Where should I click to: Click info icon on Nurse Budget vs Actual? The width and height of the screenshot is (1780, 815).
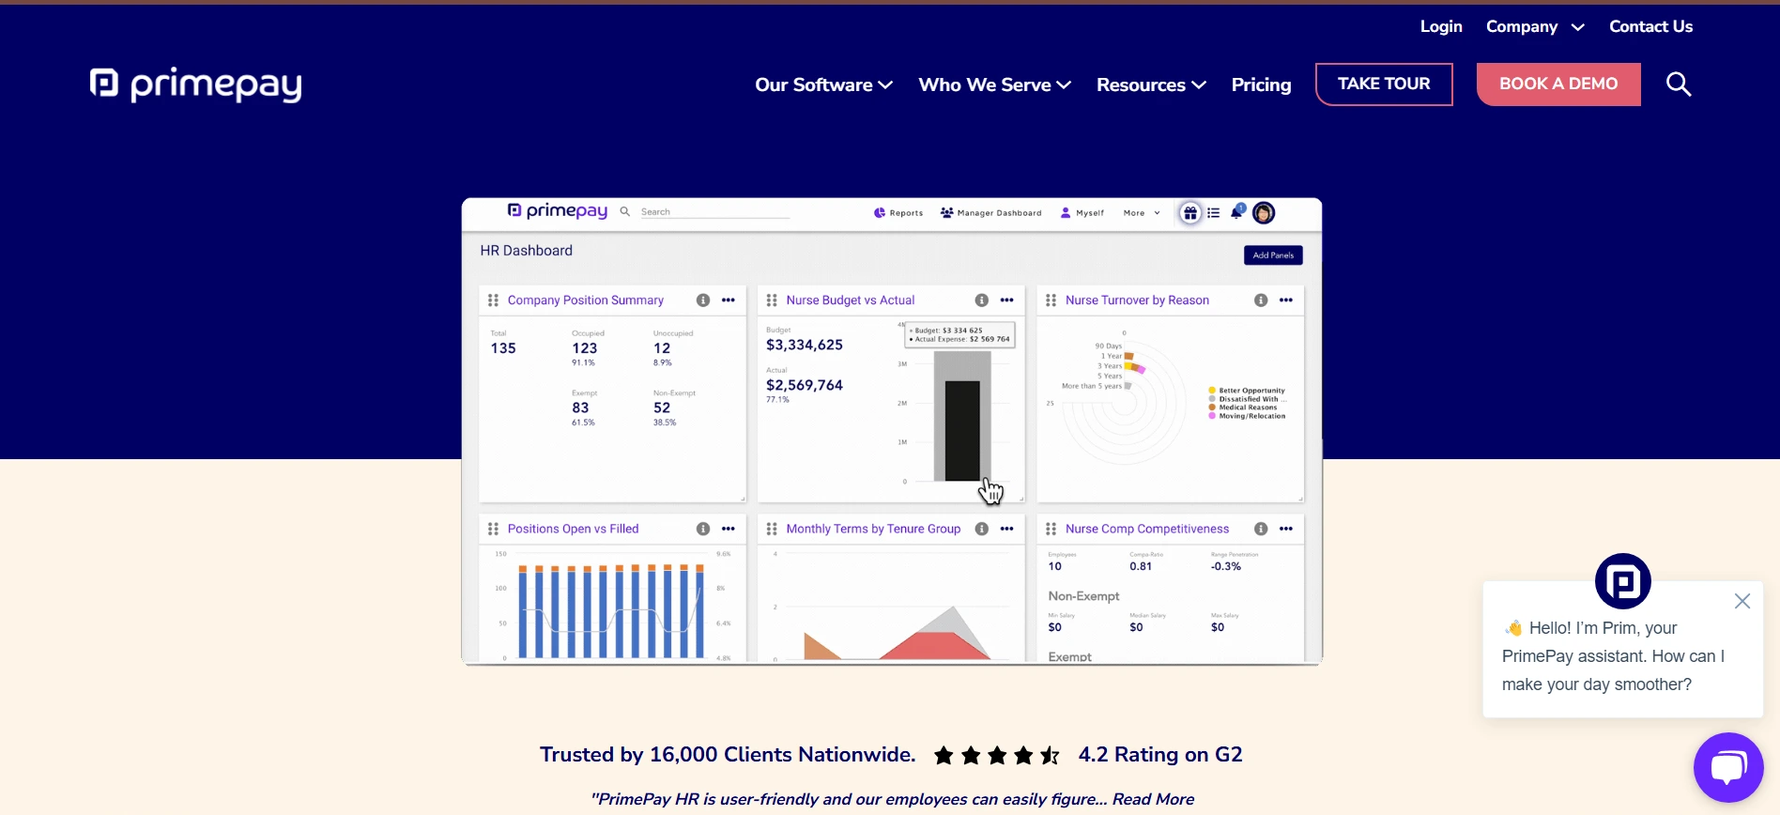(x=982, y=300)
